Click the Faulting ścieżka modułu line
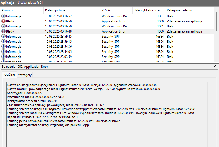The image size is (219, 147). coord(101,113)
